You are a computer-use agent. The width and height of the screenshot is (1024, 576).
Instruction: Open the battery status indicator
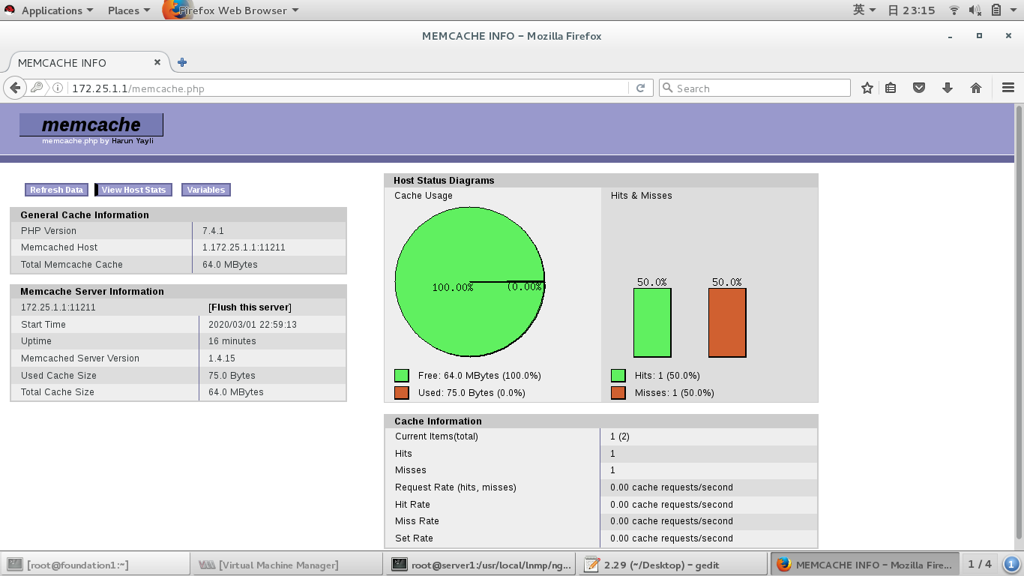(x=996, y=10)
